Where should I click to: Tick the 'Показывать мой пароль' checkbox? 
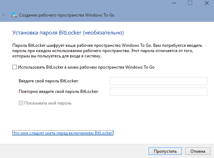[21, 103]
